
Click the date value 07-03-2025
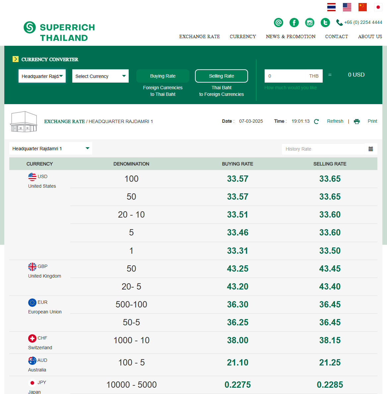[x=251, y=121]
